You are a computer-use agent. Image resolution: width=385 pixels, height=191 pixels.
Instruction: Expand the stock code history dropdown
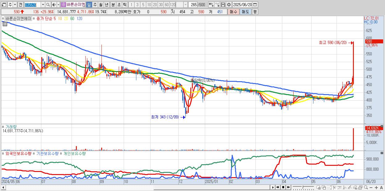(x=43, y=5)
